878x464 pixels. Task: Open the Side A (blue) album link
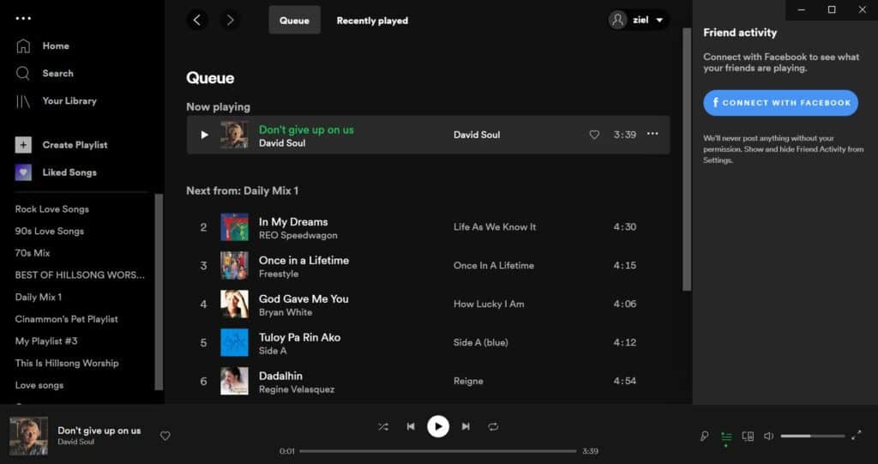tap(480, 342)
